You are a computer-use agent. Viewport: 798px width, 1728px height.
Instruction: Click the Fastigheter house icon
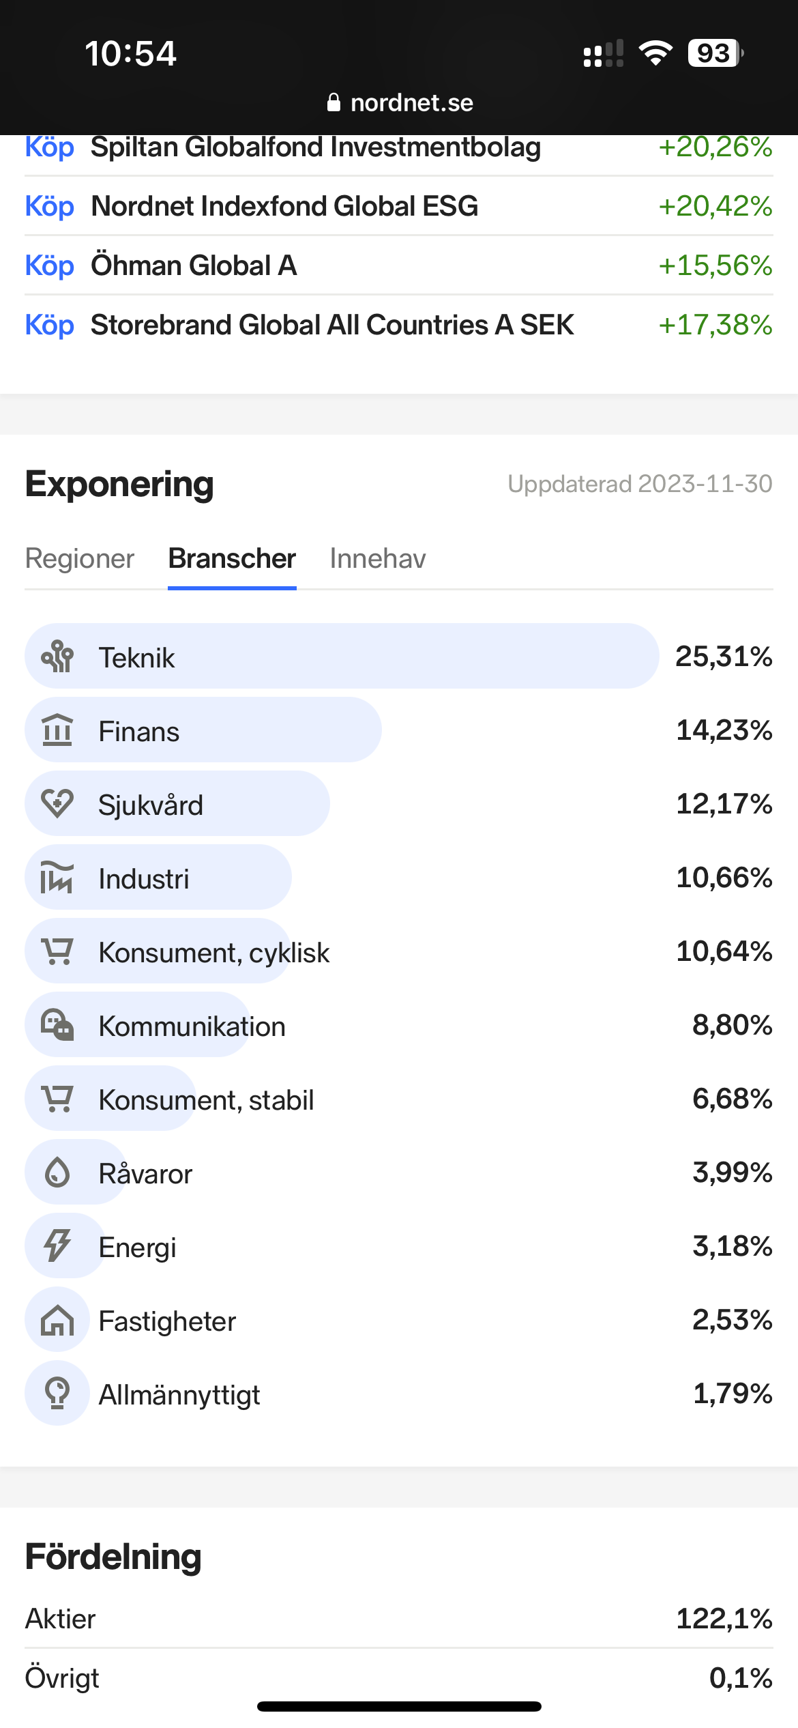click(57, 1320)
